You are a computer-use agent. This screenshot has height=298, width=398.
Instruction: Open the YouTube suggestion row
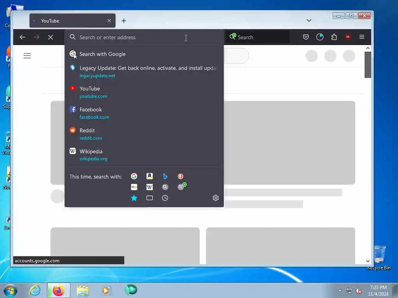pos(144,92)
